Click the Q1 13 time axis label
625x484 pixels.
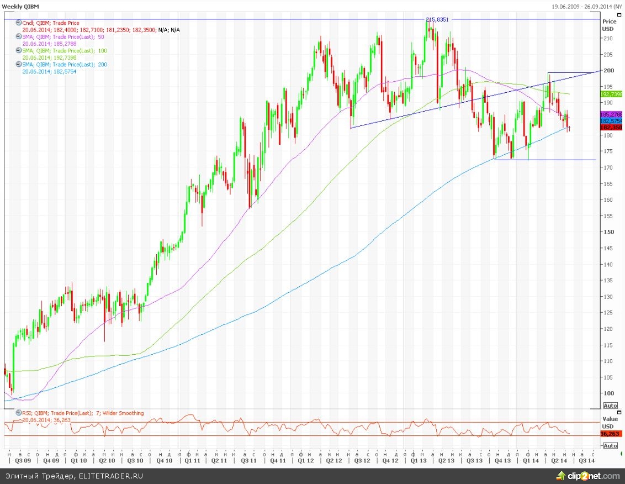[418, 460]
